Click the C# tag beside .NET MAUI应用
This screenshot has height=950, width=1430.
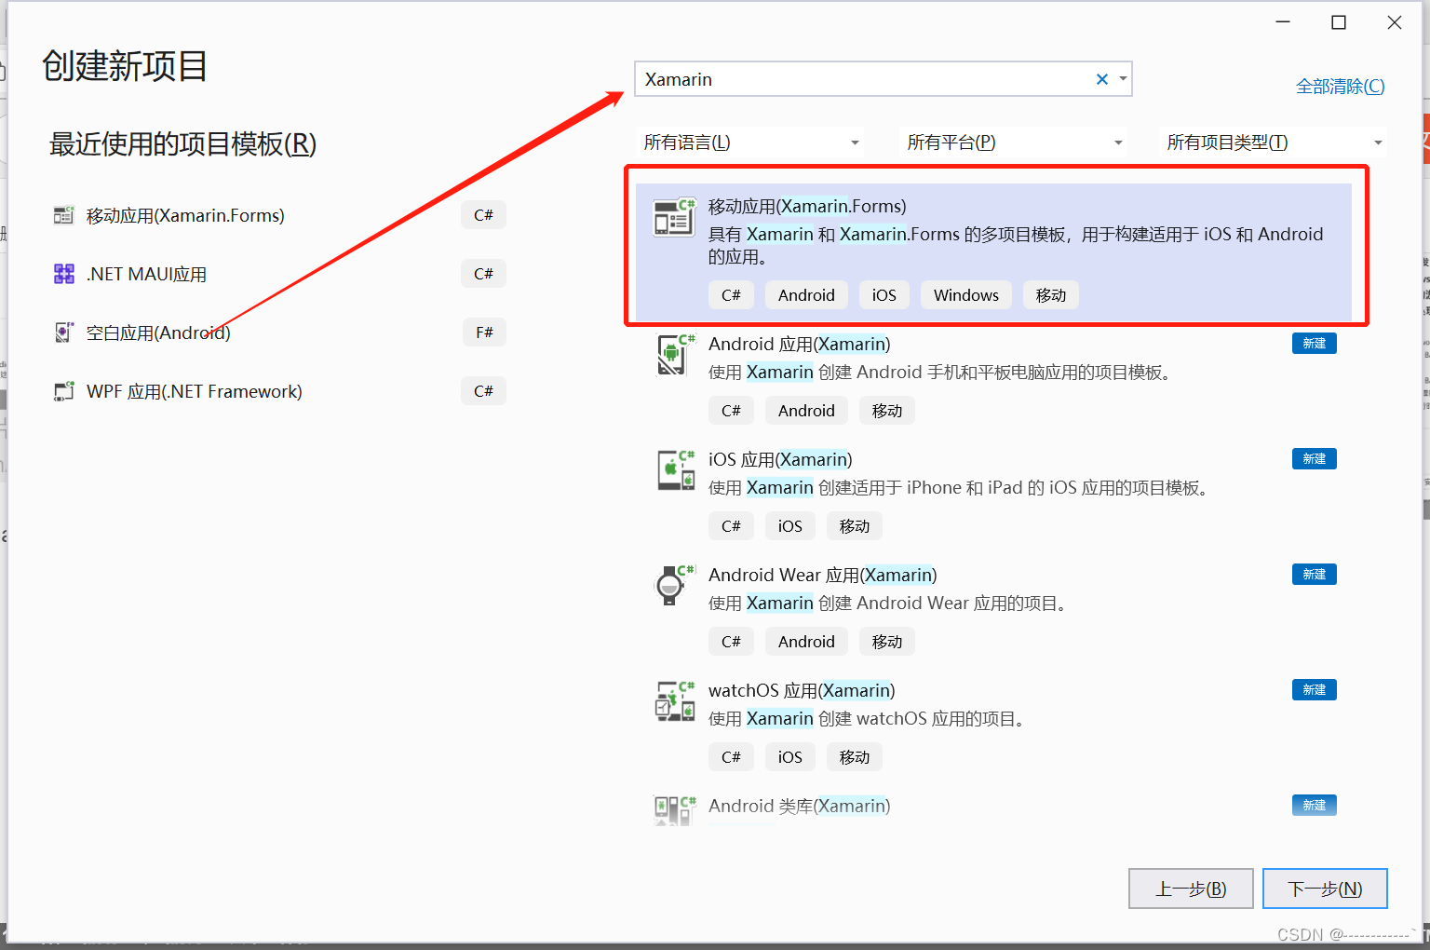483,274
